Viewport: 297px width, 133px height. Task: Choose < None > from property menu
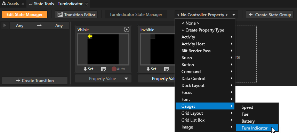[x=205, y=23]
